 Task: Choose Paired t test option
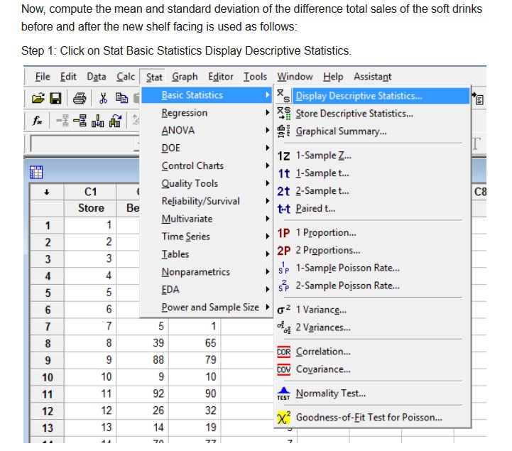(x=315, y=209)
